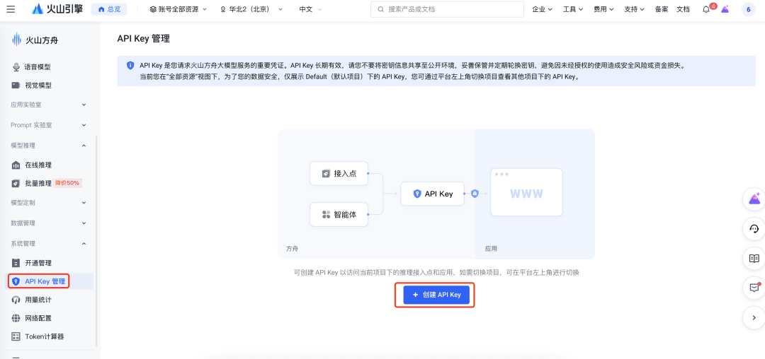
Task: Open the floating AI assistant button
Action: click(x=754, y=199)
